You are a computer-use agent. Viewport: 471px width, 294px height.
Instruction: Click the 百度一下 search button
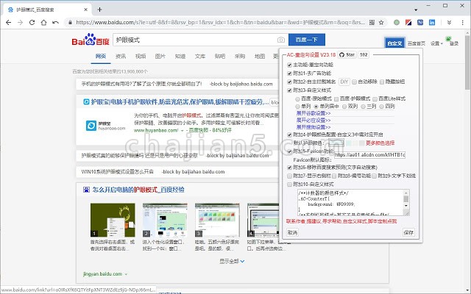[307, 40]
